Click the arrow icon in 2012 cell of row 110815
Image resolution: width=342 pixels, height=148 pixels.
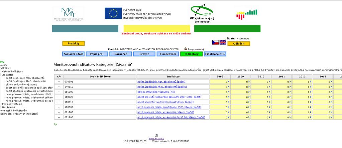(311, 102)
